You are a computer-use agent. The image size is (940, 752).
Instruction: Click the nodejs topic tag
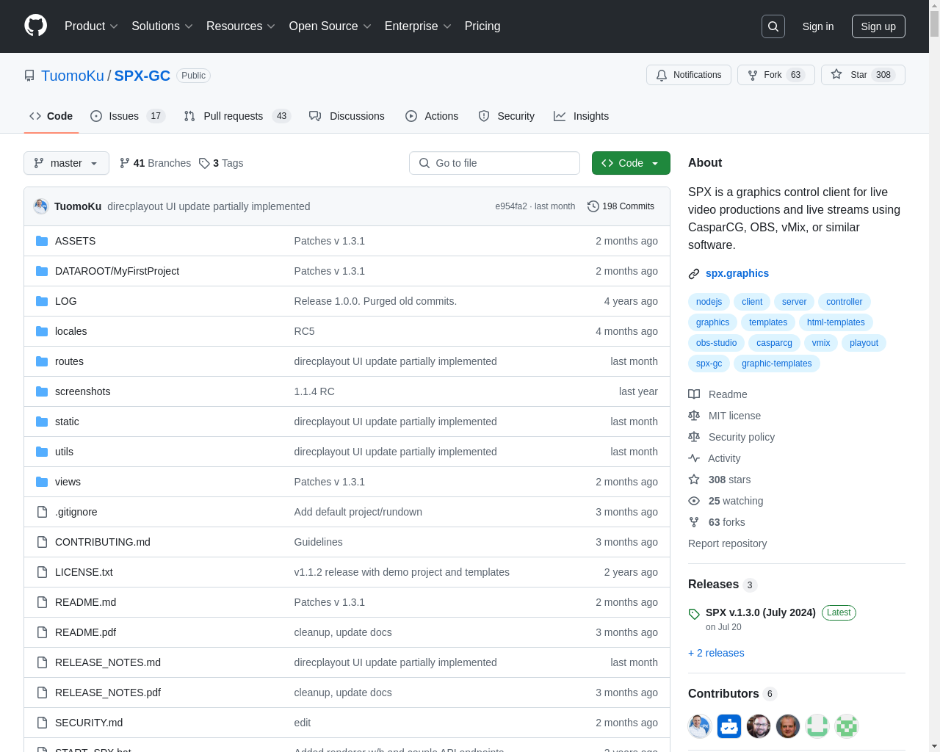coord(709,302)
